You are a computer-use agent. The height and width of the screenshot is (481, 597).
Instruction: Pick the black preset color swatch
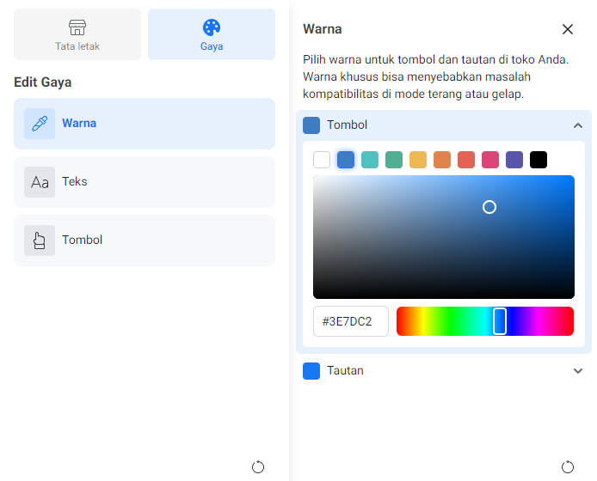(x=539, y=160)
